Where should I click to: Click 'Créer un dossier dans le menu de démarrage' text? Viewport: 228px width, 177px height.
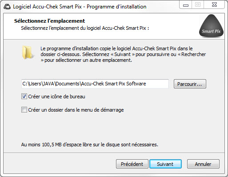coord(76,110)
